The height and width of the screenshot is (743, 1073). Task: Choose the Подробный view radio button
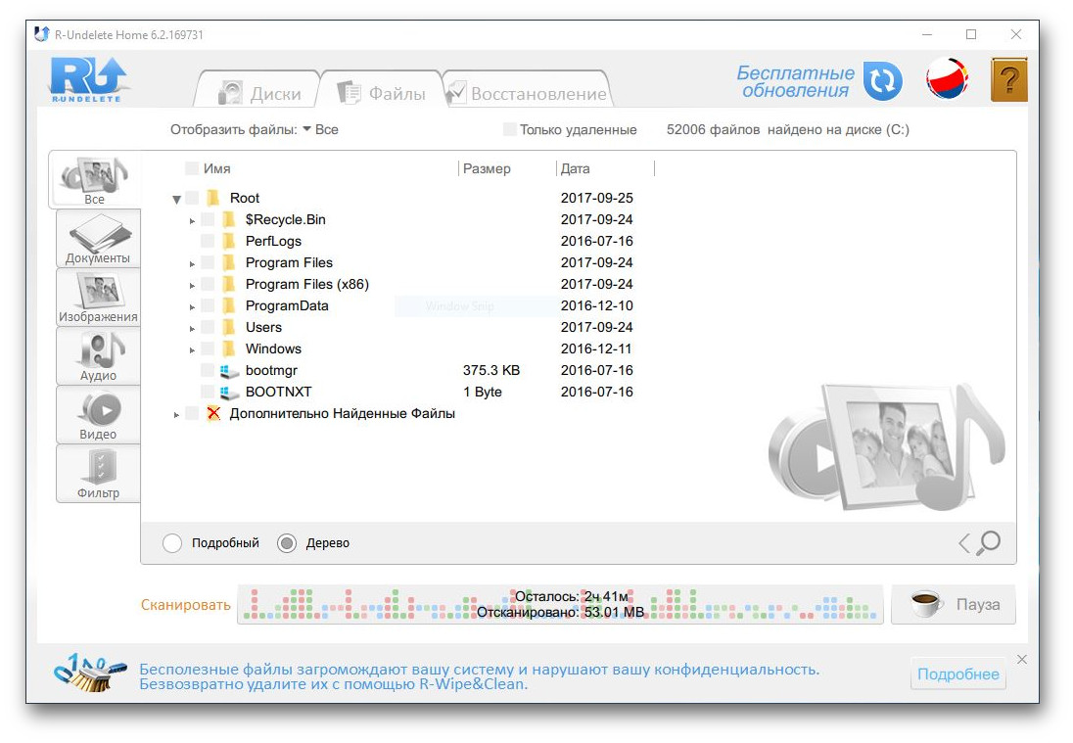[172, 543]
